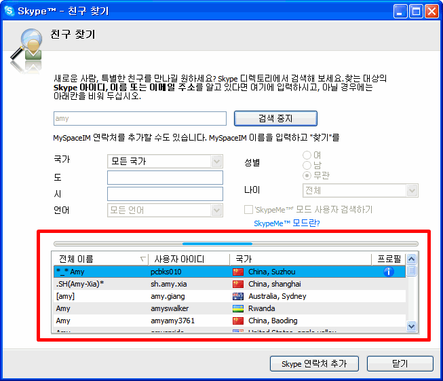Click the 도 text input field

(165, 177)
